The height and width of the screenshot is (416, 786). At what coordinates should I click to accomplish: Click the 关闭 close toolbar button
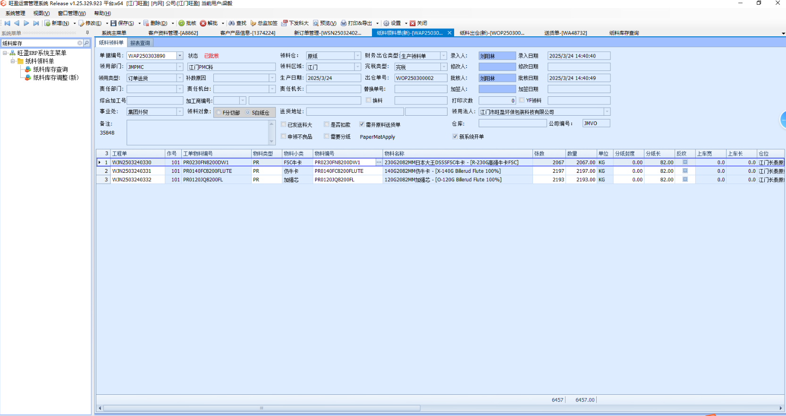click(418, 23)
